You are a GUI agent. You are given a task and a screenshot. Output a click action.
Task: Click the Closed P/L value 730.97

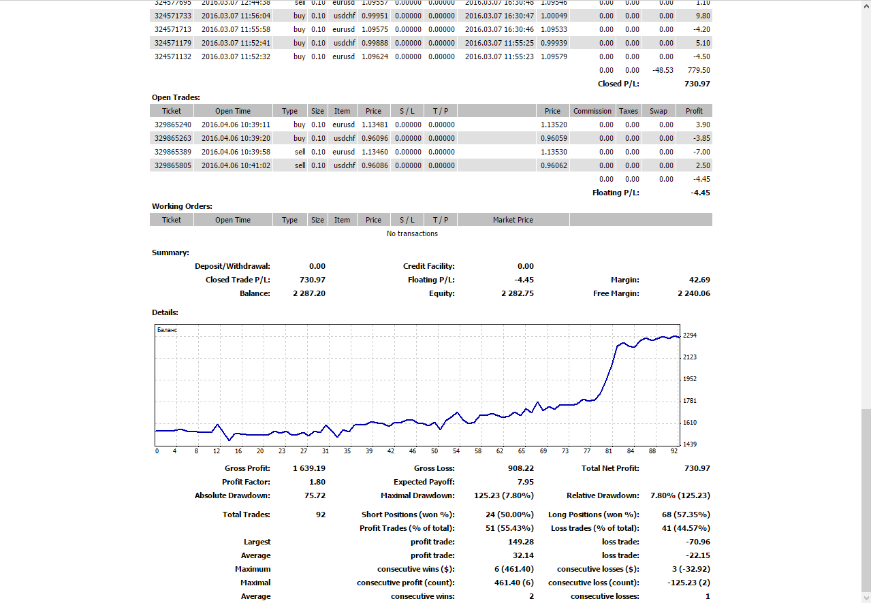coord(697,84)
